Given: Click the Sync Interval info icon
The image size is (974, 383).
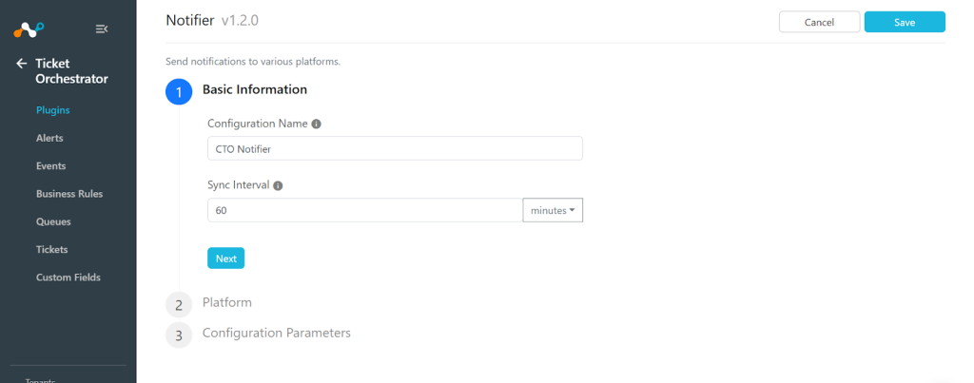Looking at the screenshot, I should tap(279, 185).
